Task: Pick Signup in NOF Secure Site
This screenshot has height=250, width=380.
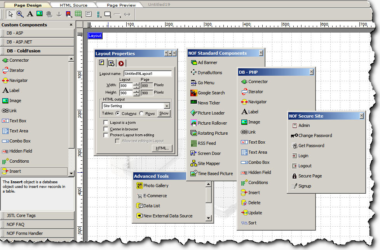Action: pyautogui.click(x=301, y=186)
